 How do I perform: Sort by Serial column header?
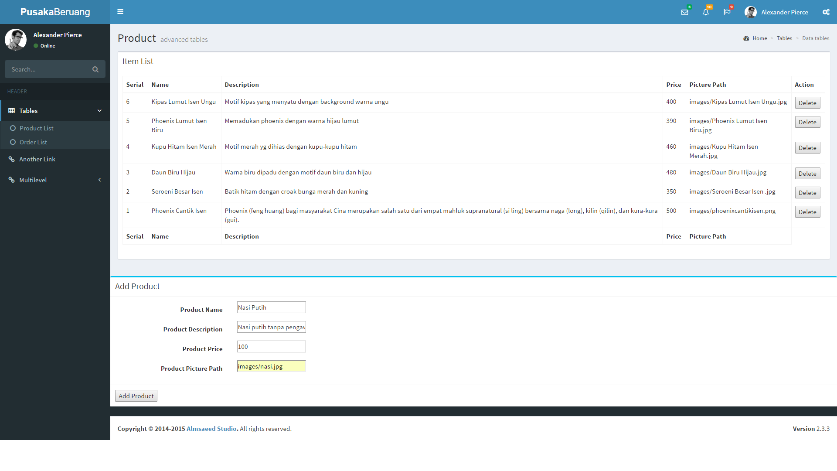click(135, 85)
